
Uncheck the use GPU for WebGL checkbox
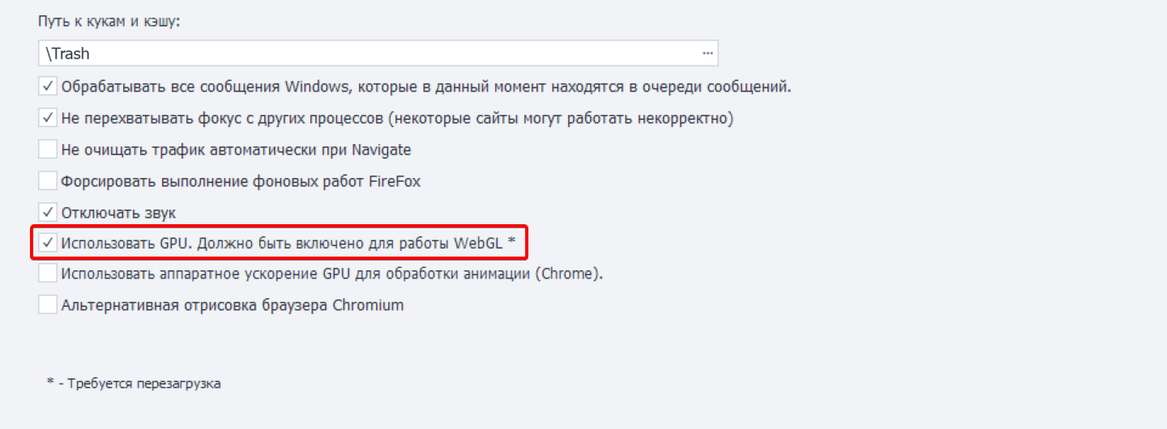tap(48, 242)
